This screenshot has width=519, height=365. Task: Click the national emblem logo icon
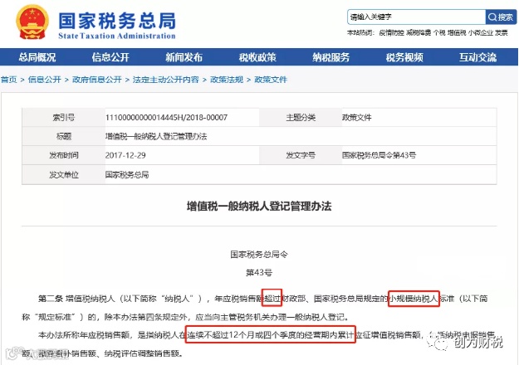click(x=32, y=22)
